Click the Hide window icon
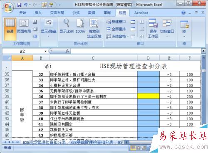Screen dimensions: 208x153 [133, 29]
